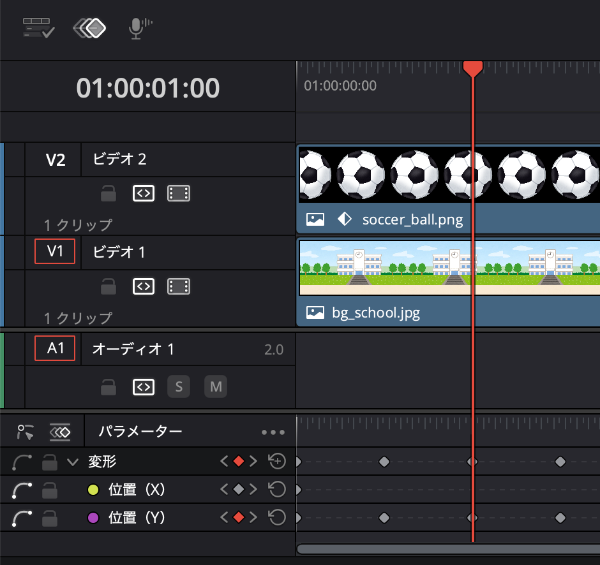Toggle the keyframe editor icon in toolbar
600x565 pixels.
tap(89, 27)
